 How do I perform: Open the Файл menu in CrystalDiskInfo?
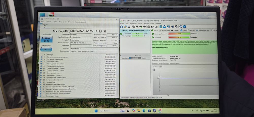coord(42,22)
